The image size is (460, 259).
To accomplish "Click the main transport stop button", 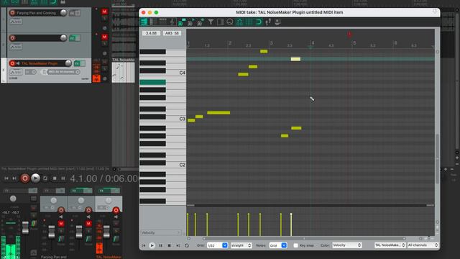I will pyautogui.click(x=55, y=178).
